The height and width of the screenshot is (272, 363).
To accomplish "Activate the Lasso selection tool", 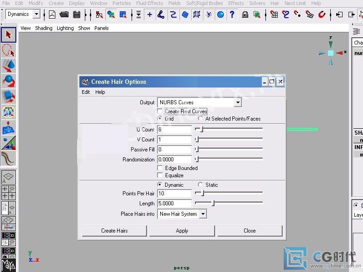I will tap(9, 50).
